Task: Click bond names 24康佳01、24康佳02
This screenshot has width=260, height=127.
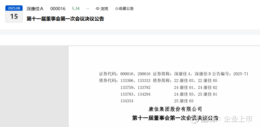Action: [196, 87]
